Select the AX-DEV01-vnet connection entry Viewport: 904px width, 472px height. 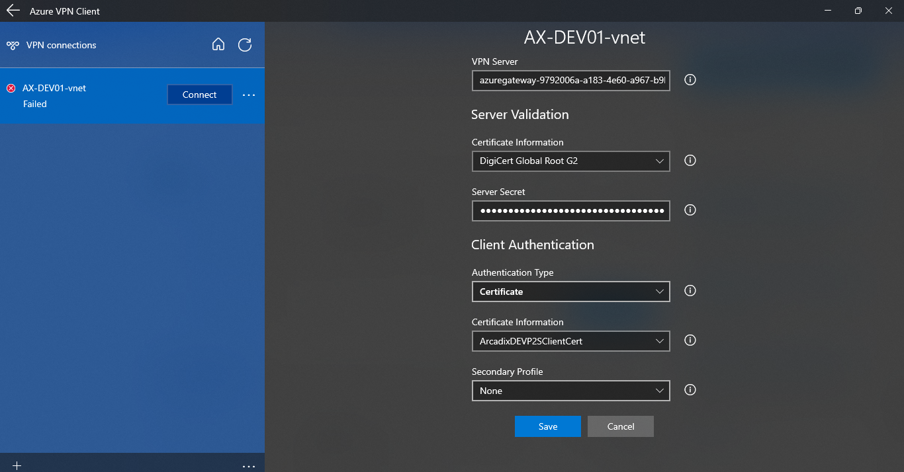pyautogui.click(x=132, y=95)
